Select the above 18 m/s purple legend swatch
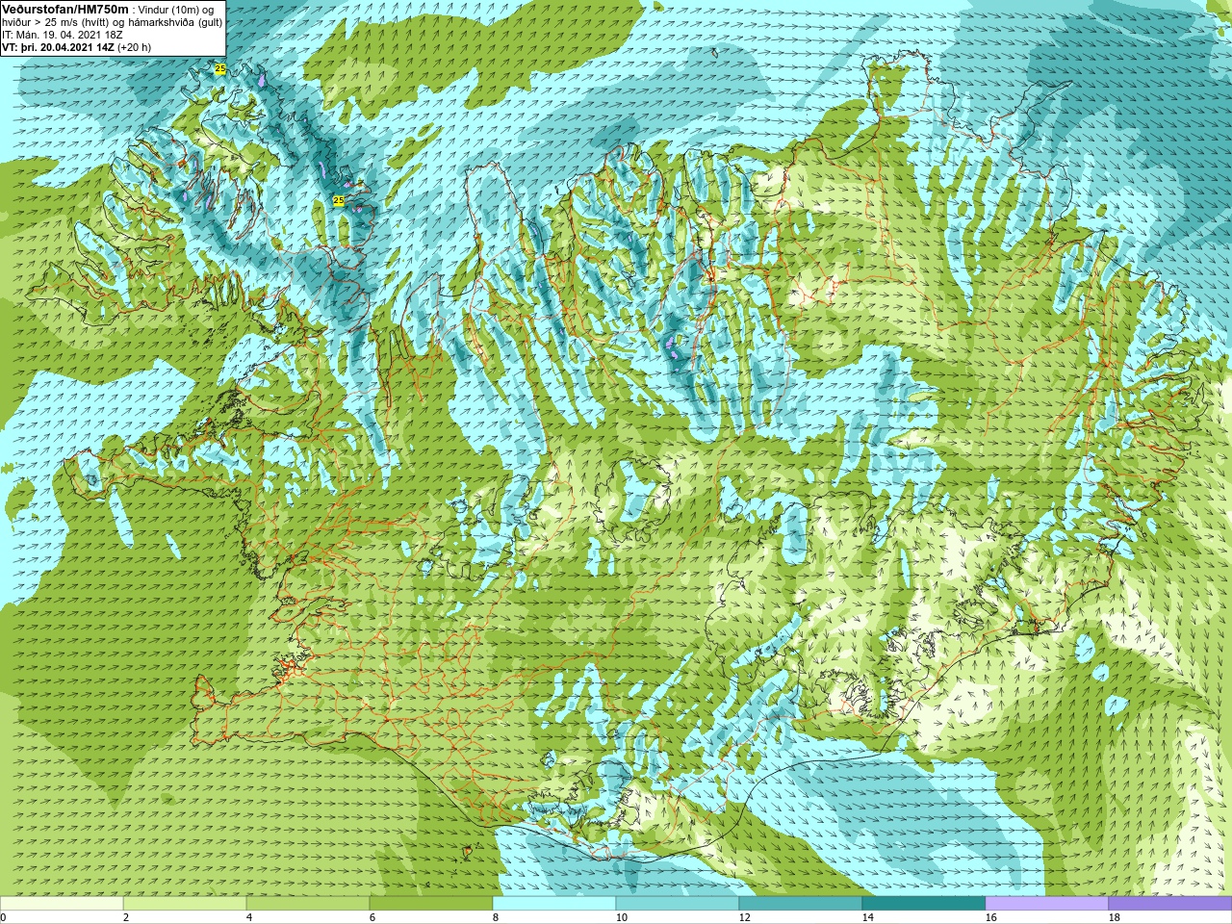The height and width of the screenshot is (924, 1232). 1170,903
